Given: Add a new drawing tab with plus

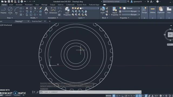Looking at the screenshot, I should [x=50, y=21].
